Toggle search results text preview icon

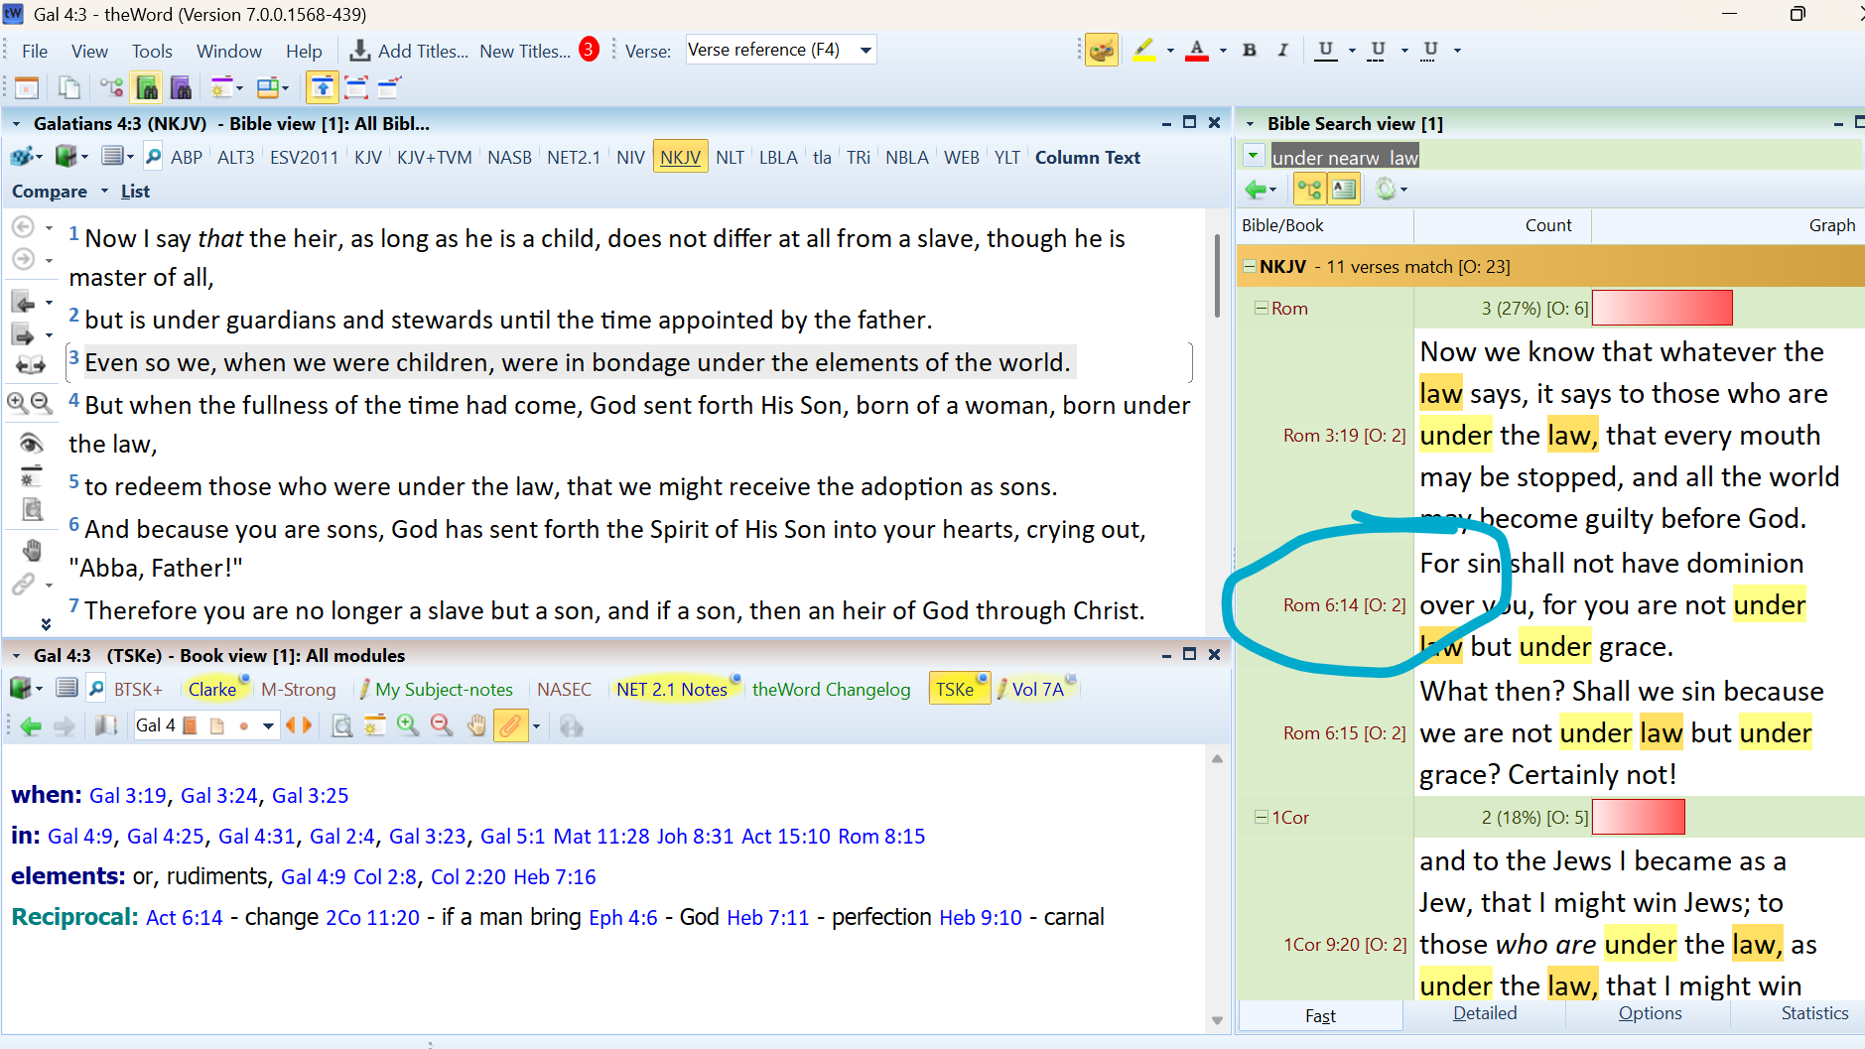tap(1344, 189)
